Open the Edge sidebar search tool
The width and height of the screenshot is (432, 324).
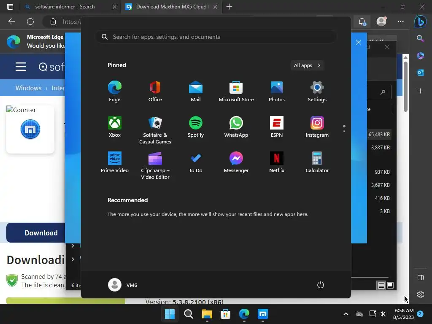(420, 38)
